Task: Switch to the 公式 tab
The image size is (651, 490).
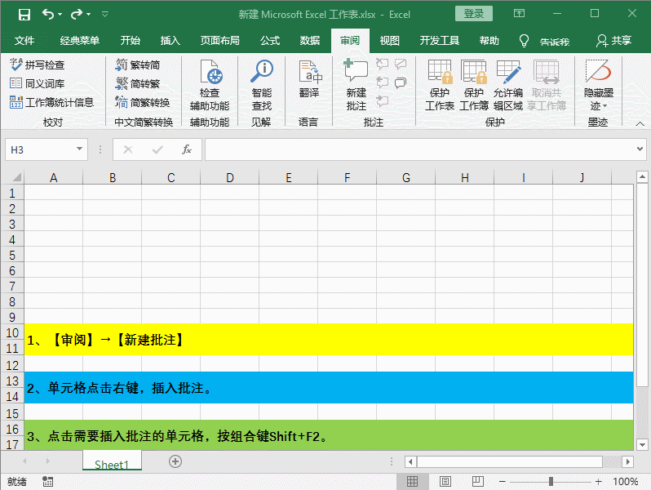Action: click(270, 41)
